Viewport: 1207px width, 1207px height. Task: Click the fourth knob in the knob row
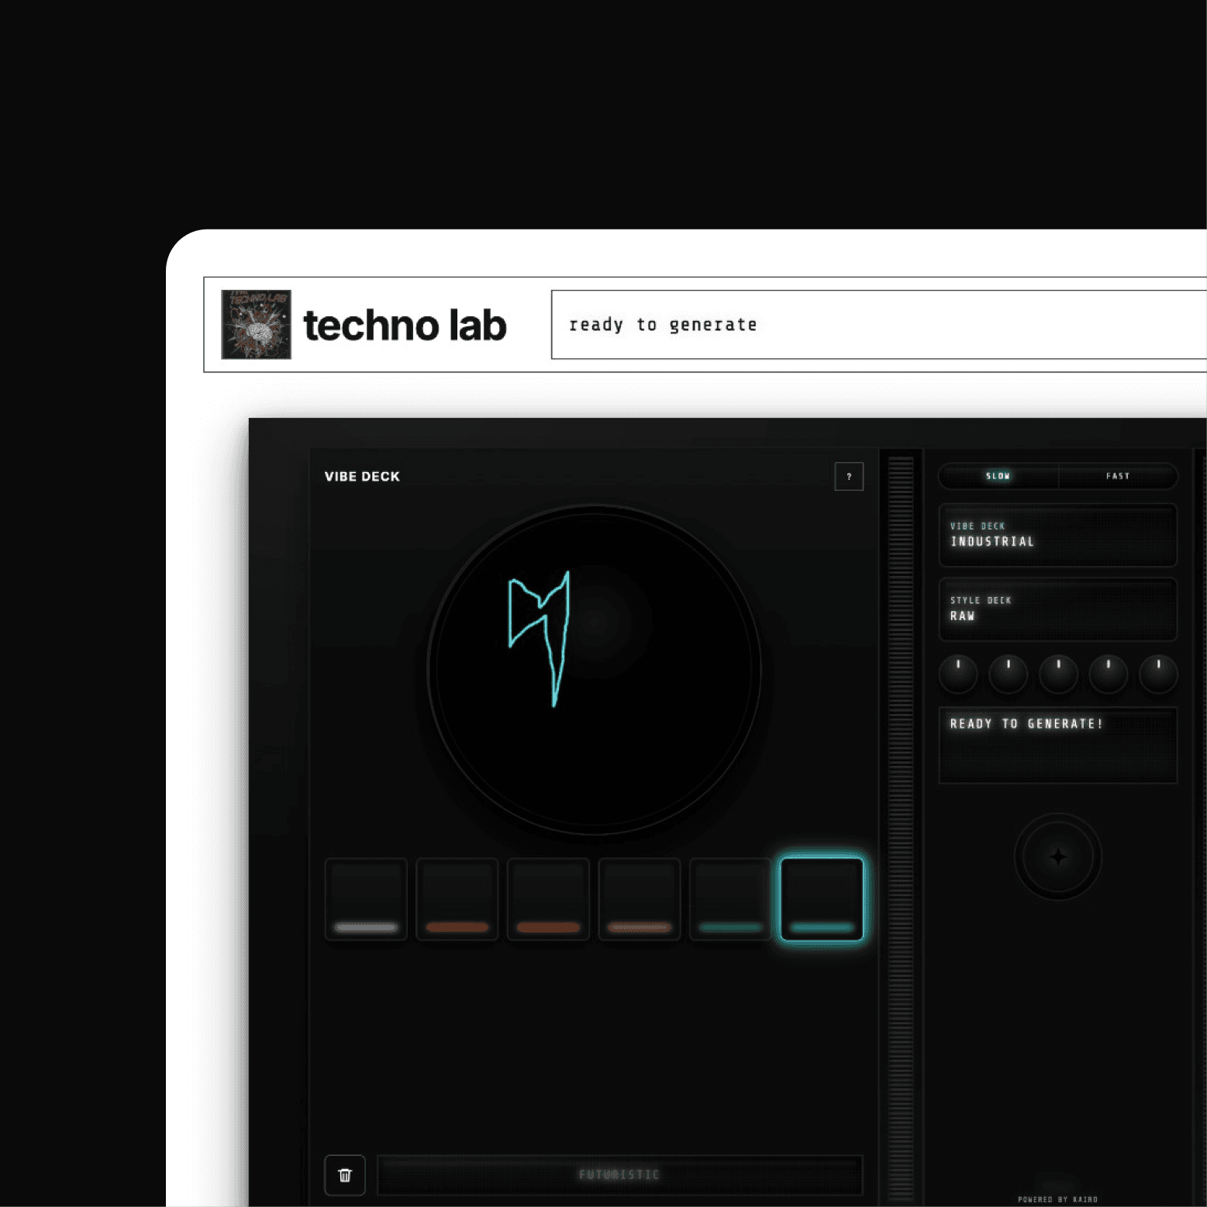click(x=1109, y=674)
